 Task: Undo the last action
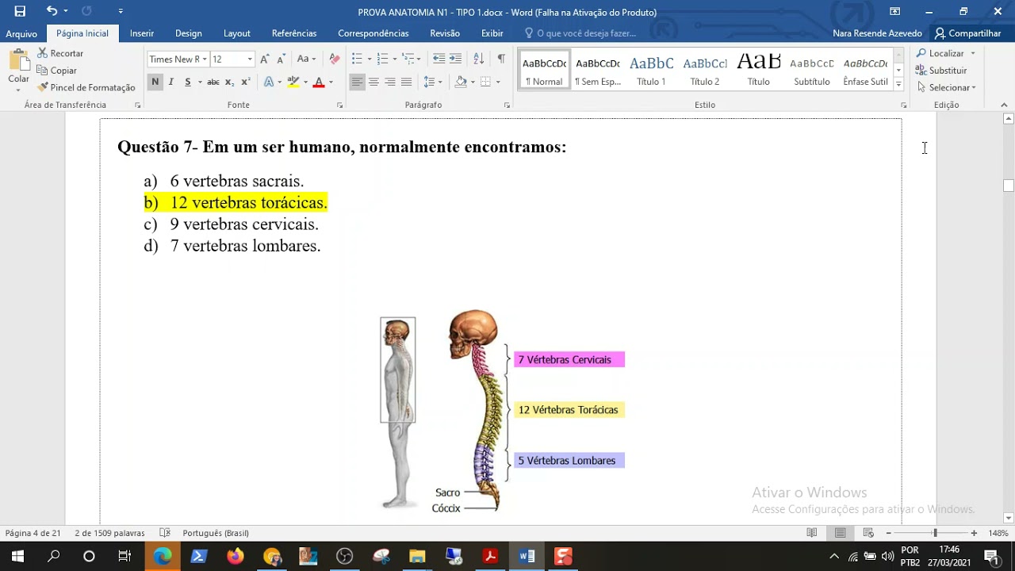pyautogui.click(x=52, y=11)
